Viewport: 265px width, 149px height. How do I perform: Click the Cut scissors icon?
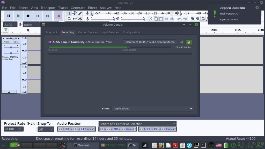tap(150, 19)
